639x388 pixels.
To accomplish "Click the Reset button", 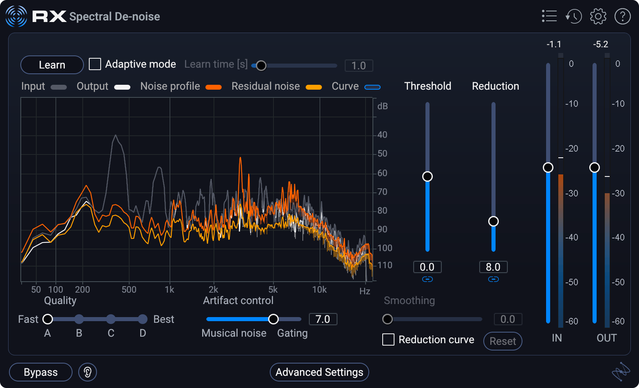I will 503,341.
